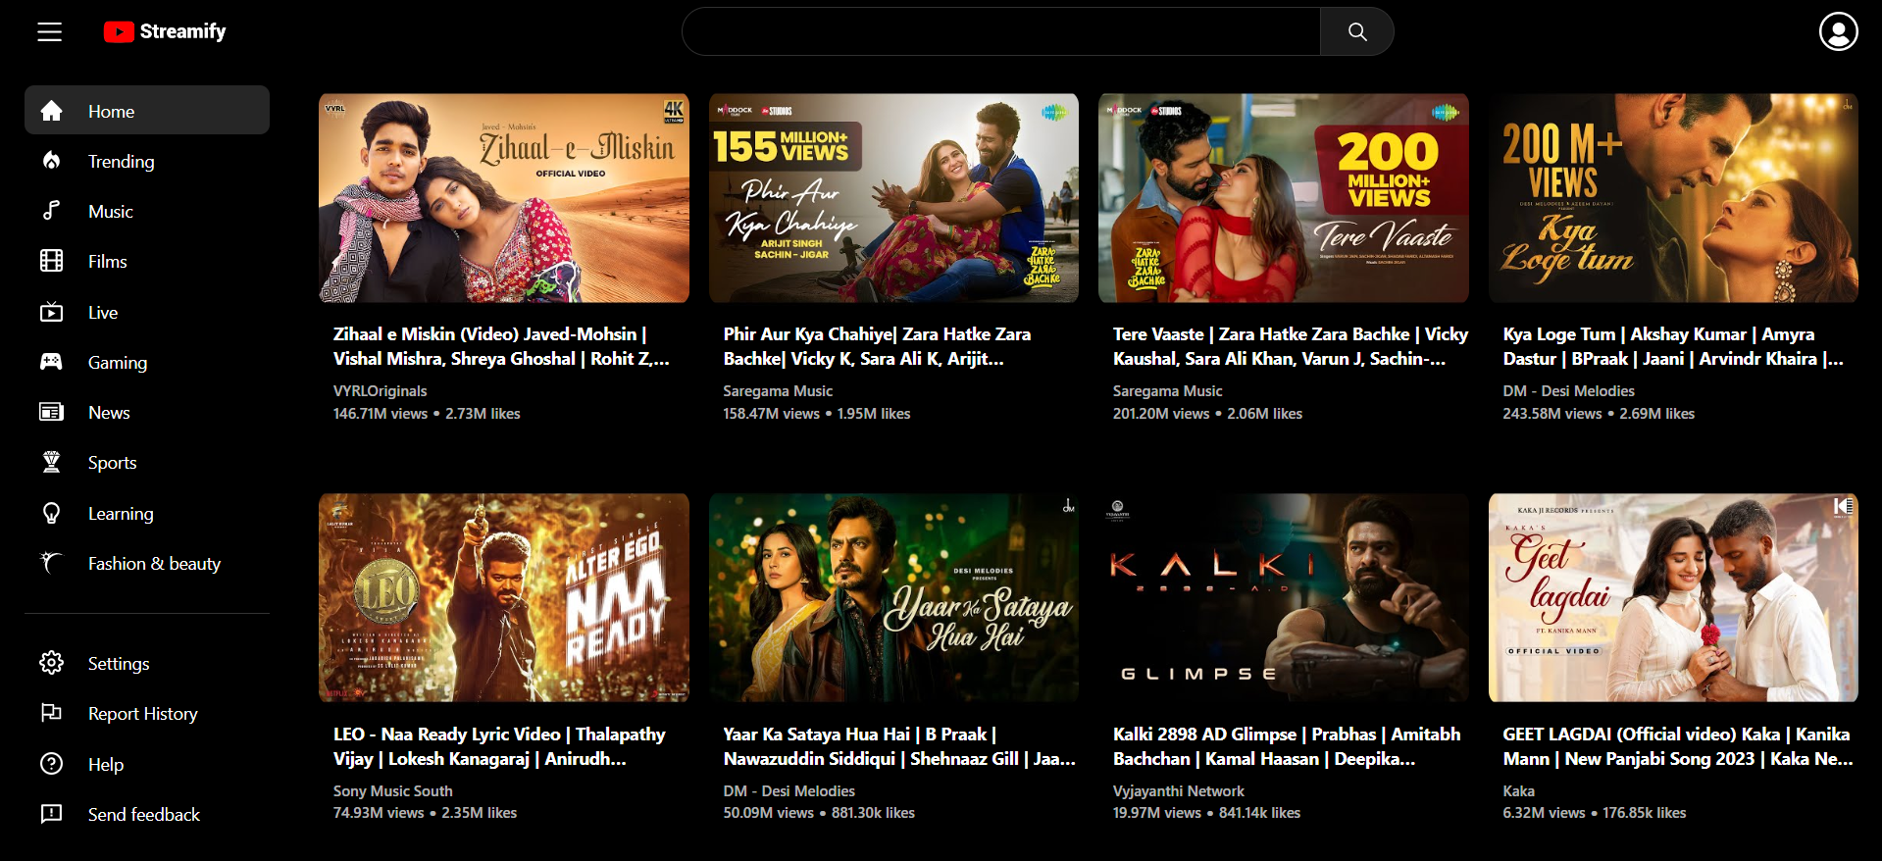Click Send feedback label

coord(144,814)
